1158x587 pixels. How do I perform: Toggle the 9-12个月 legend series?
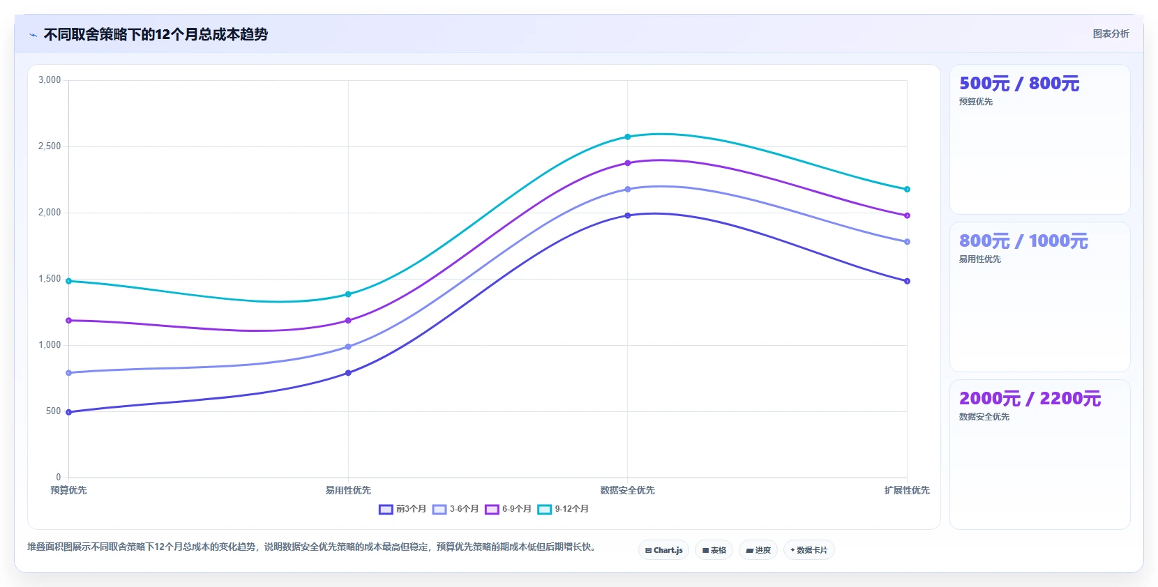tap(563, 509)
